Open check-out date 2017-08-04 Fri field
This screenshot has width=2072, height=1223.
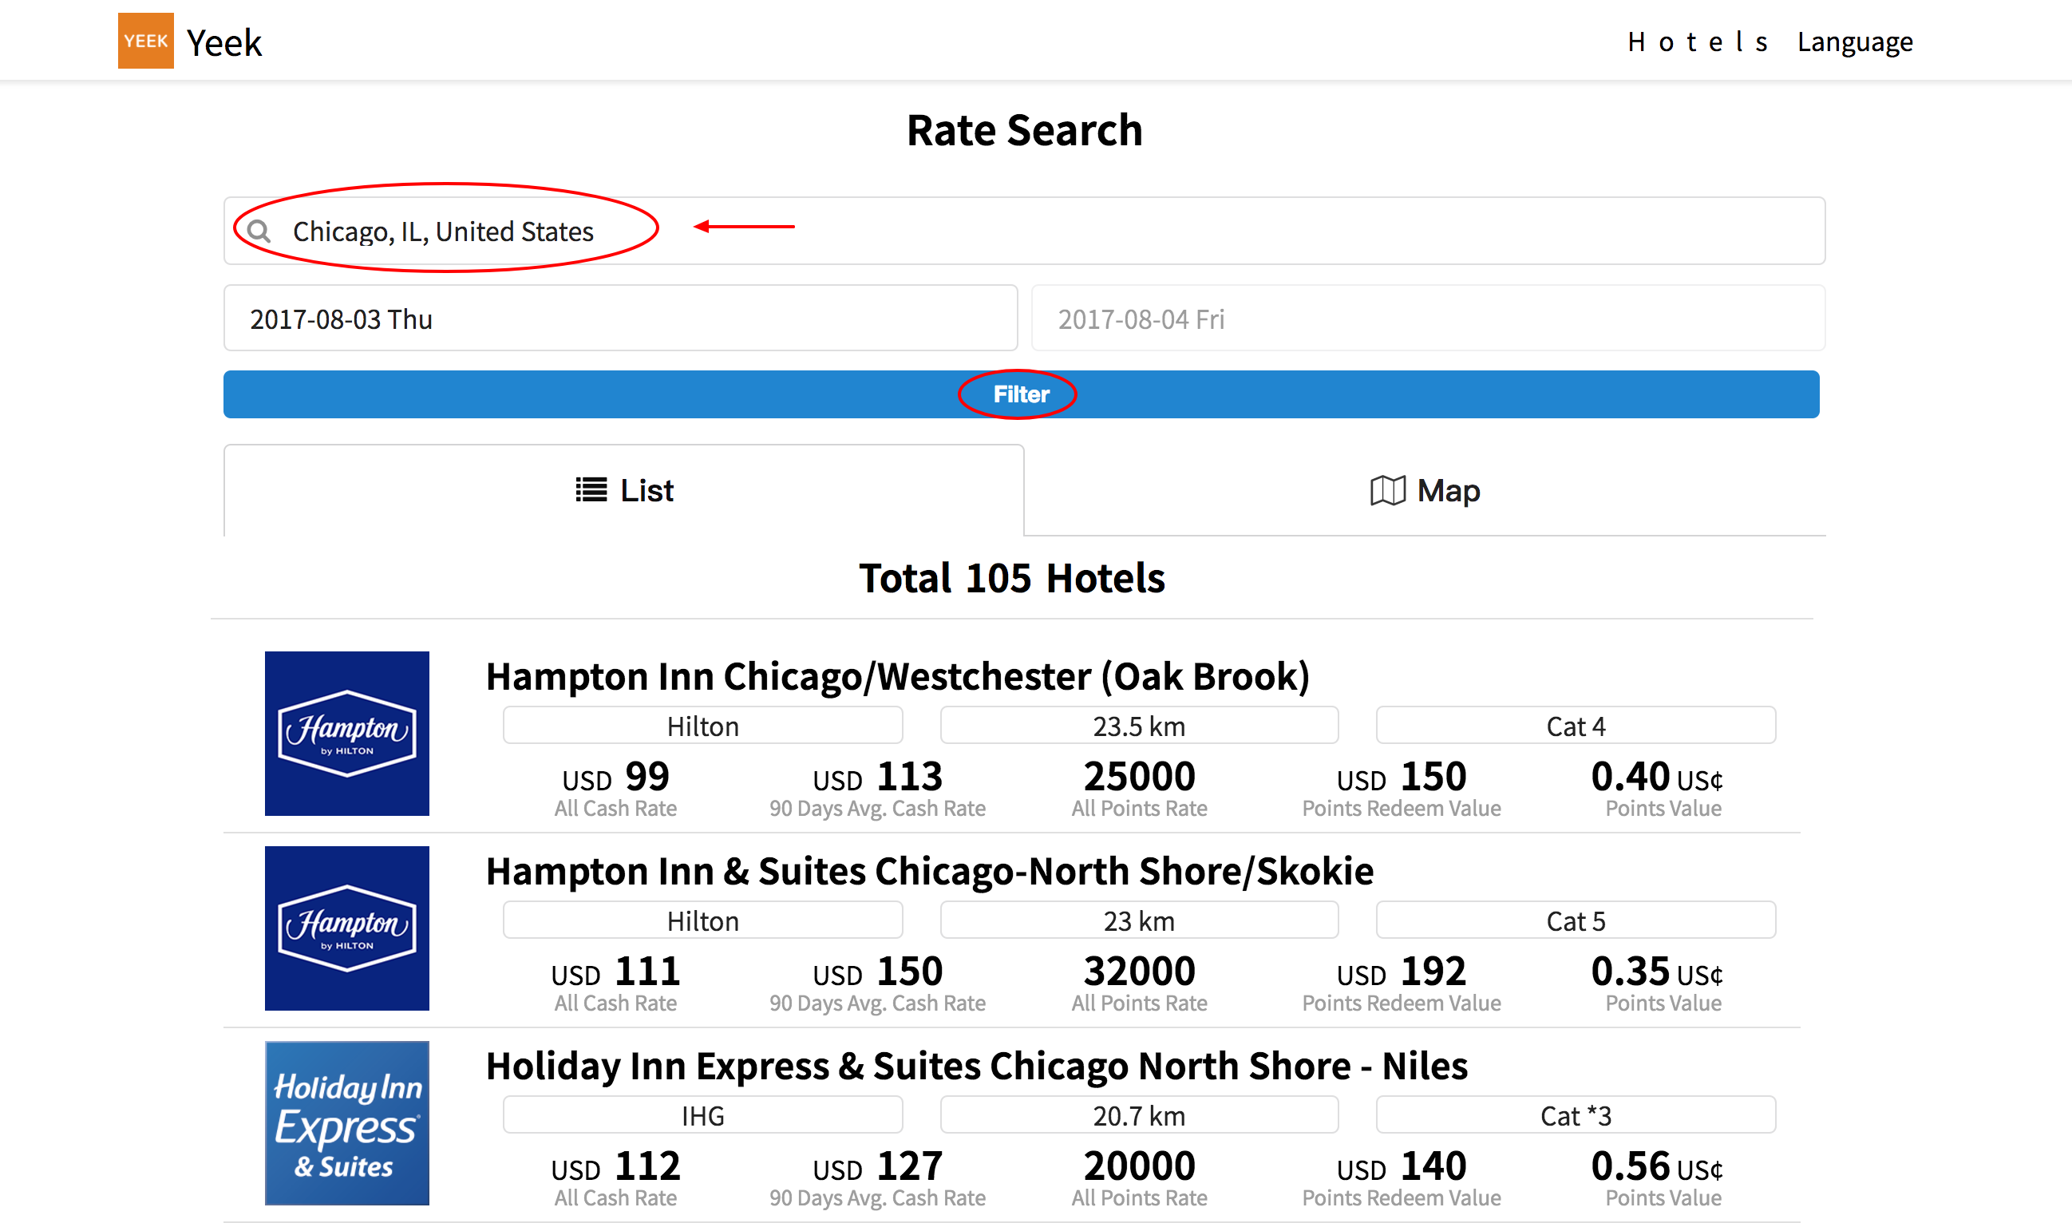(x=1428, y=319)
